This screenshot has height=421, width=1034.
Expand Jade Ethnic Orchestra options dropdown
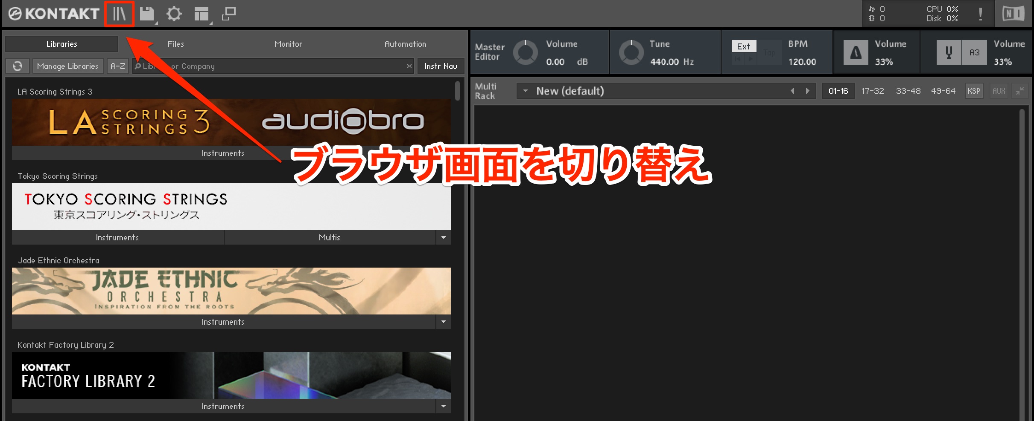(x=444, y=322)
